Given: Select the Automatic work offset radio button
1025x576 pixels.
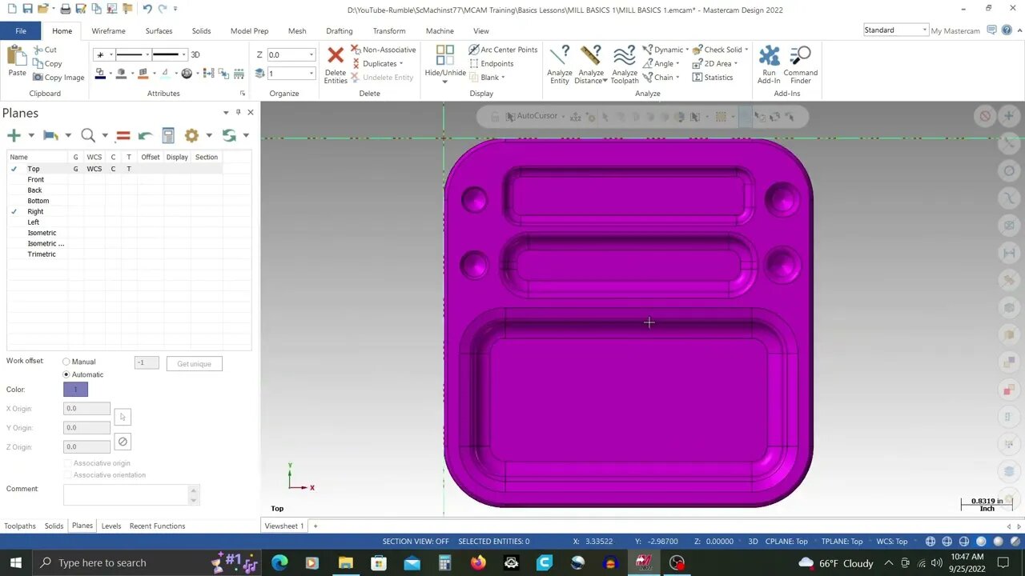Looking at the screenshot, I should (66, 374).
